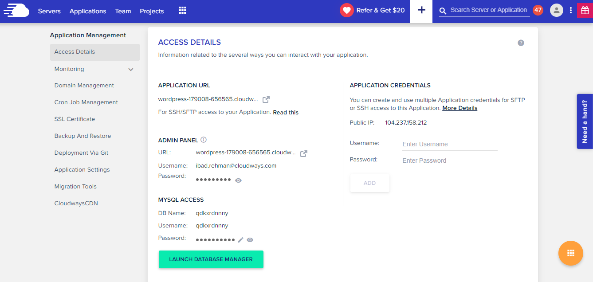Viewport: 593px width, 282px height.
Task: Click the Admin Panel URL wordpress-179008 text
Action: click(x=246, y=153)
